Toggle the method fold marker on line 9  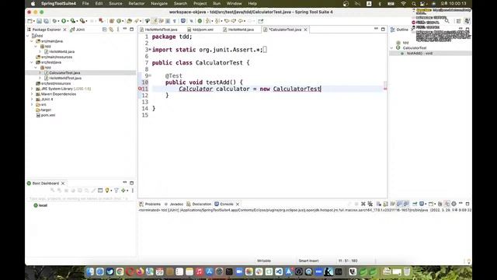click(150, 75)
